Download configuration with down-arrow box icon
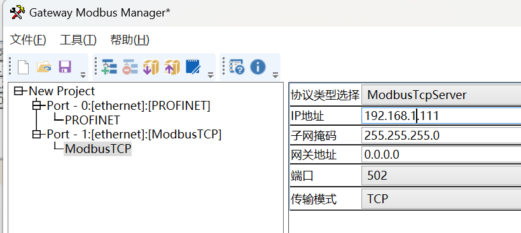 (x=151, y=67)
